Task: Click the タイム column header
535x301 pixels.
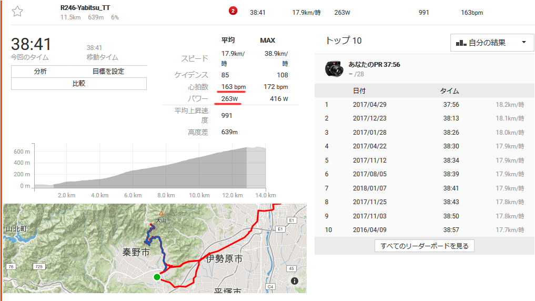Action: tap(449, 91)
